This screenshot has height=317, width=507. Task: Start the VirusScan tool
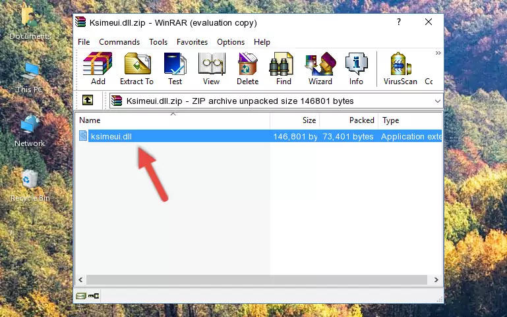click(x=400, y=68)
